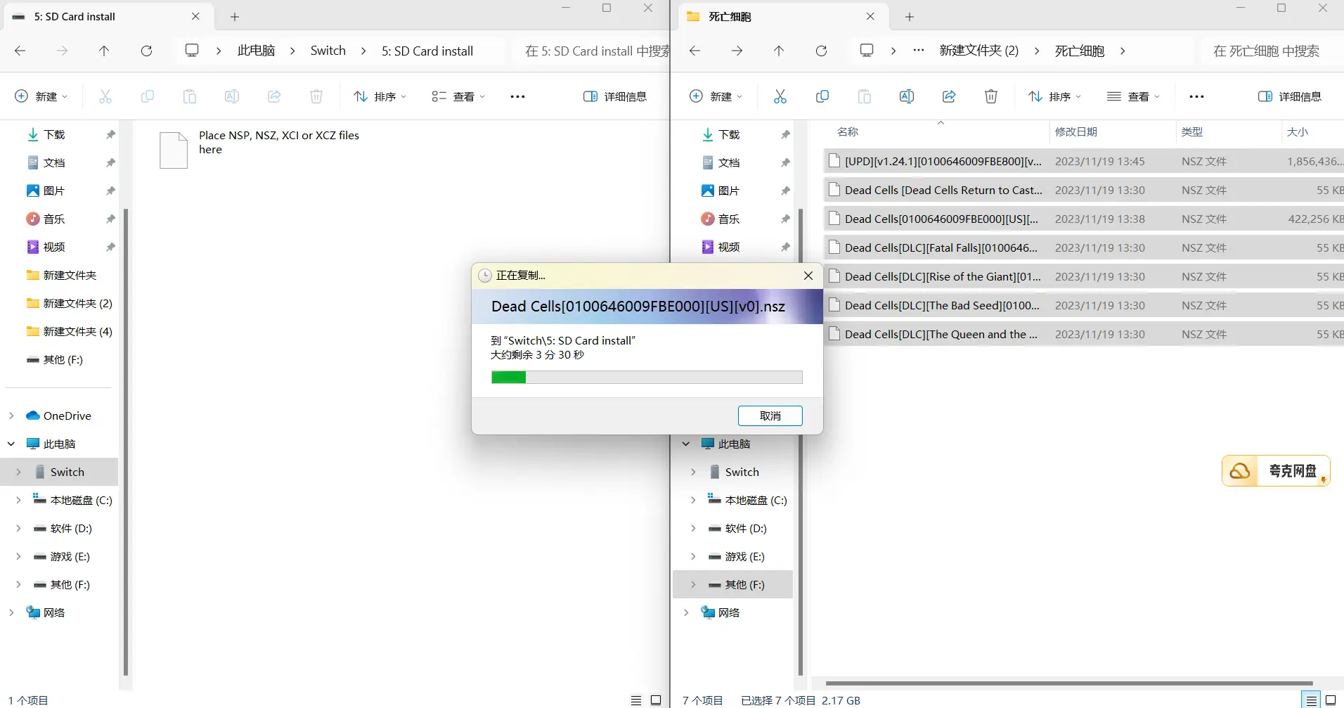This screenshot has width=1344, height=708.
Task: Cancel the copy with 取消 button
Action: point(770,416)
